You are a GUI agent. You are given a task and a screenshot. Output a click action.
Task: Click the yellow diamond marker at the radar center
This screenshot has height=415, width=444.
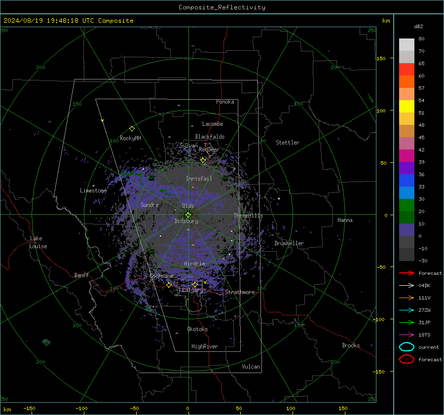[188, 215]
